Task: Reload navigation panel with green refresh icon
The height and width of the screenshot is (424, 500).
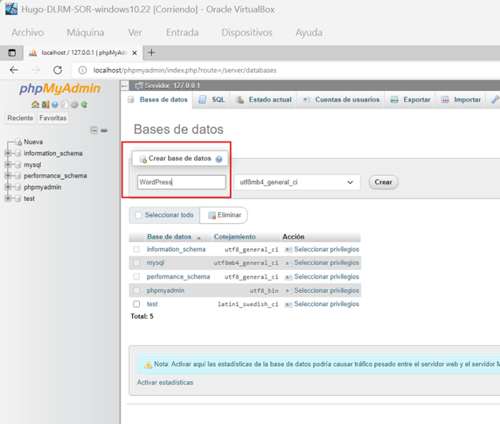Action: point(83,104)
